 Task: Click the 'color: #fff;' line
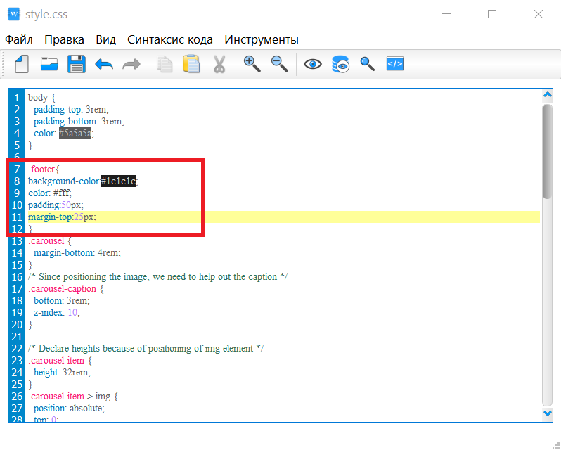[50, 193]
